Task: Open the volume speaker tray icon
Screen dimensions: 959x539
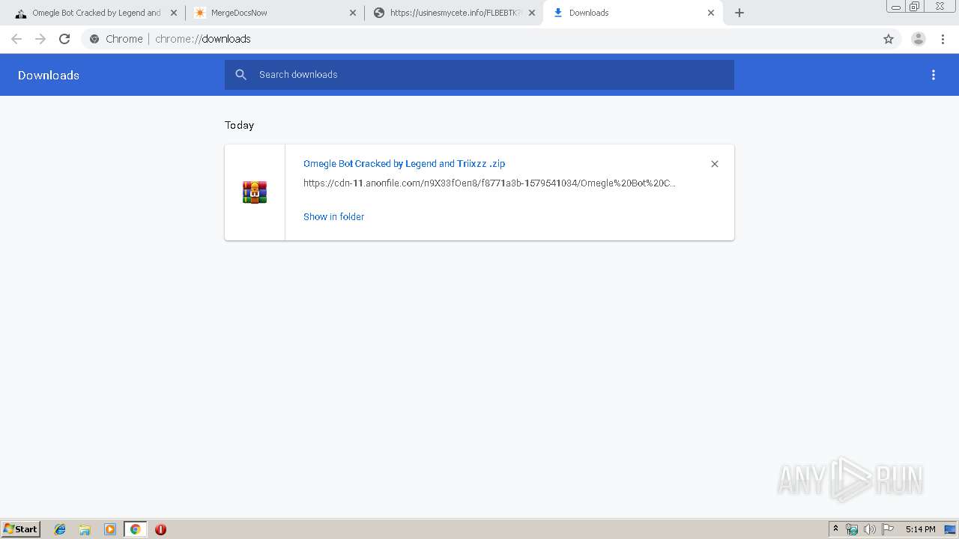Action: (x=869, y=529)
